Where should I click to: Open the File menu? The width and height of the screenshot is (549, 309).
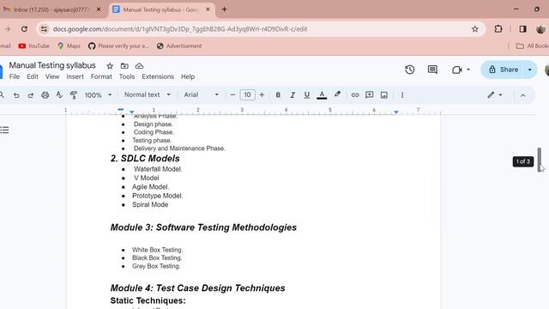pyautogui.click(x=15, y=76)
